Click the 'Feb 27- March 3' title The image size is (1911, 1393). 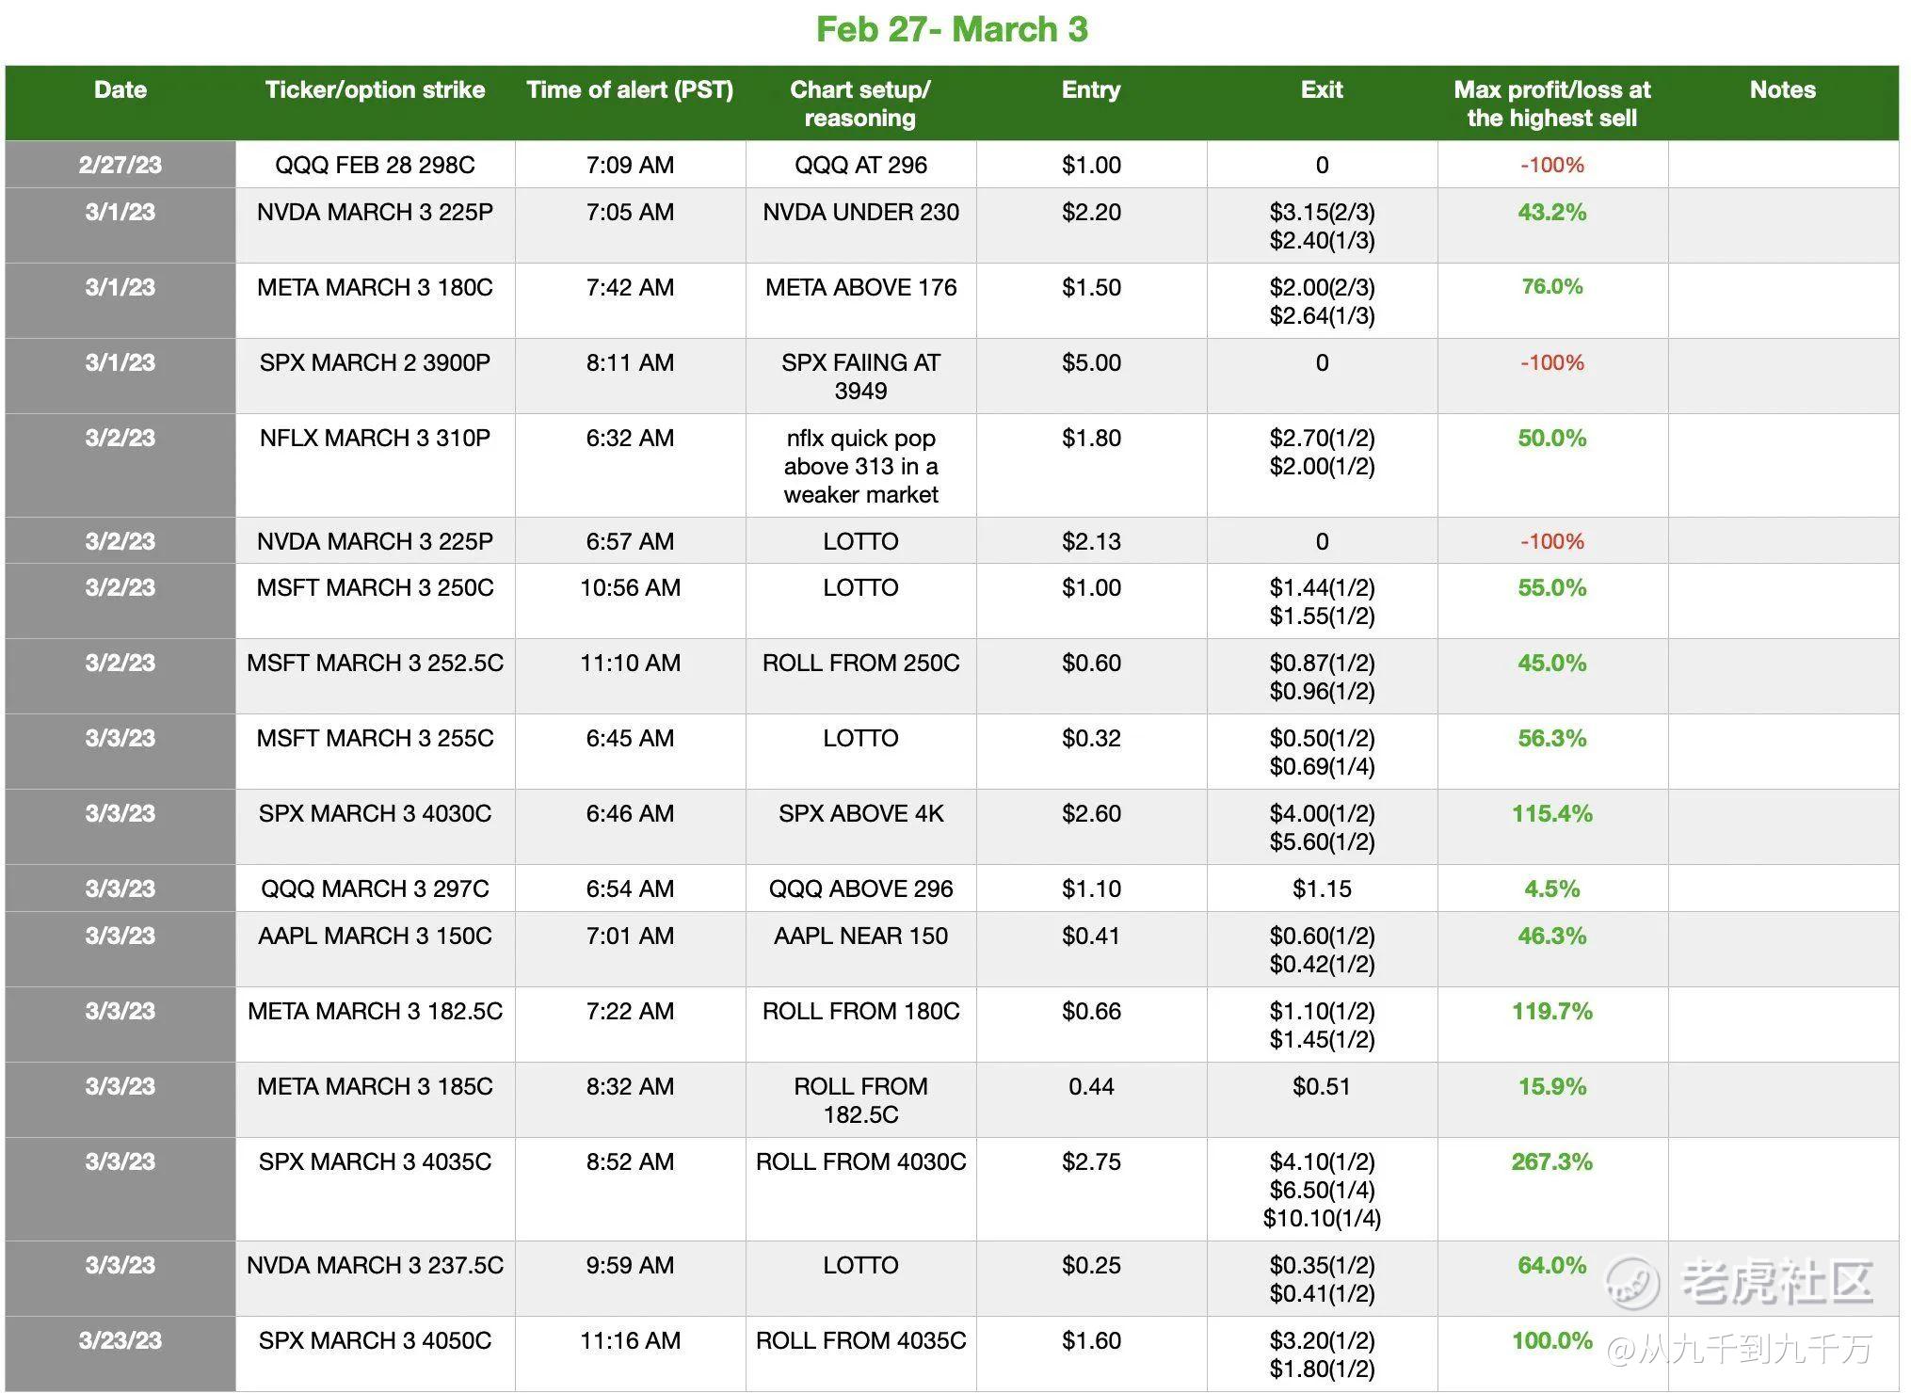[952, 29]
